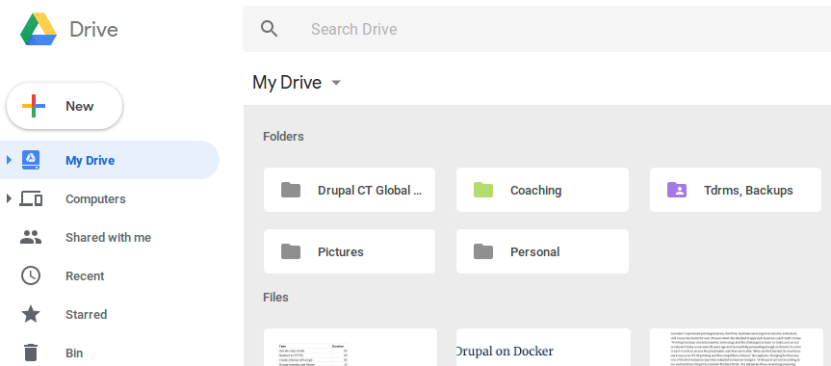831x366 pixels.
Task: Open Computers in the sidebar
Action: click(95, 199)
